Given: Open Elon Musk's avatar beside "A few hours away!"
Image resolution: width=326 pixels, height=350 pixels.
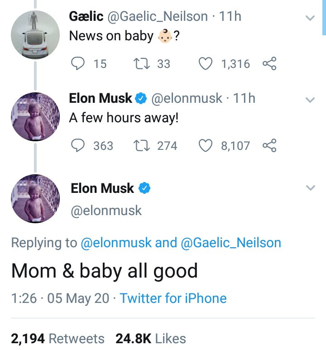Looking at the screenshot, I should click(35, 117).
